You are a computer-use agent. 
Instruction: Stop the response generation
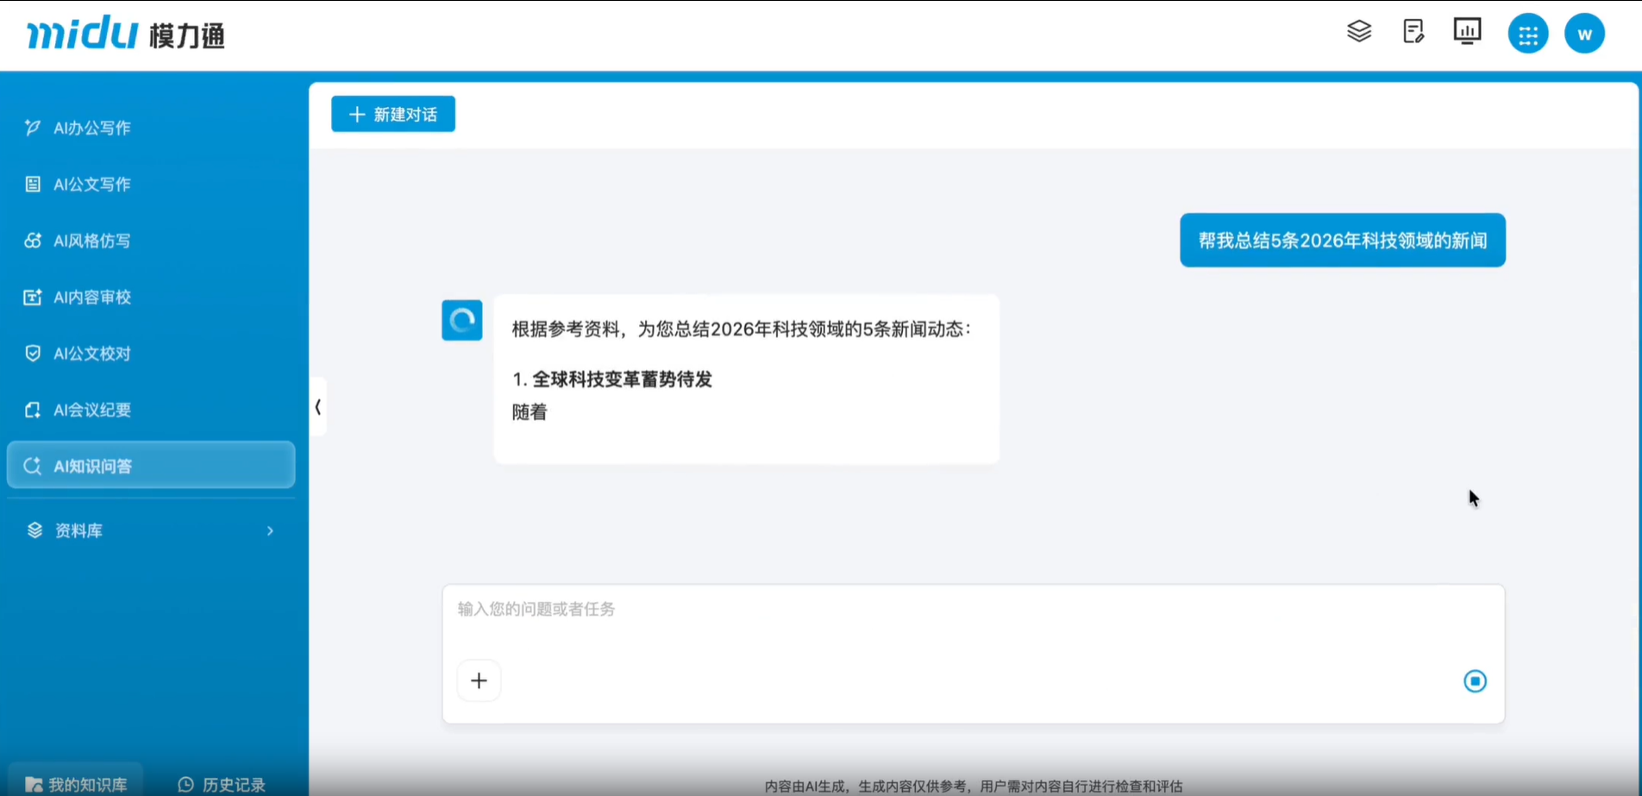[x=1476, y=680]
